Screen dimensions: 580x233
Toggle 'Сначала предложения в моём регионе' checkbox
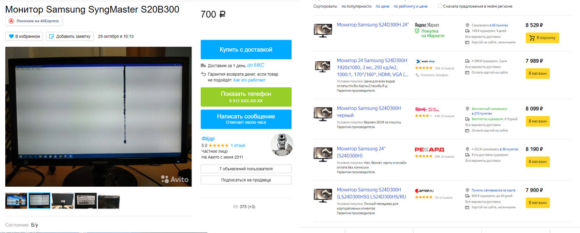[x=440, y=6]
